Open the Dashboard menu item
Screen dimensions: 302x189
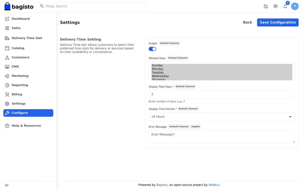(x=28, y=19)
